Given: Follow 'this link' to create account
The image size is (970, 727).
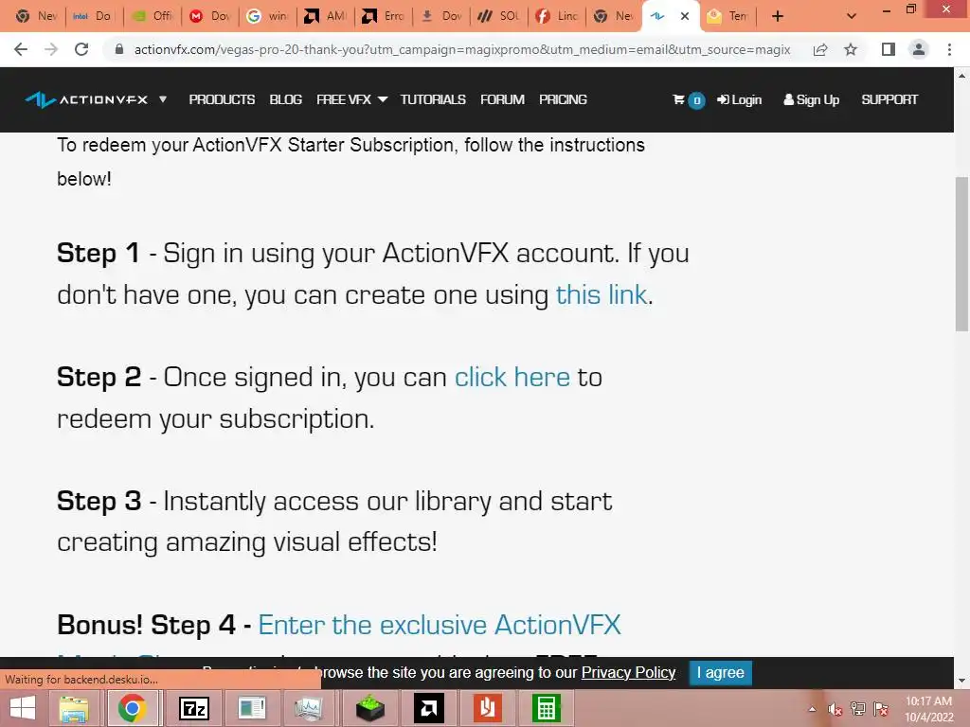Looking at the screenshot, I should 602,295.
